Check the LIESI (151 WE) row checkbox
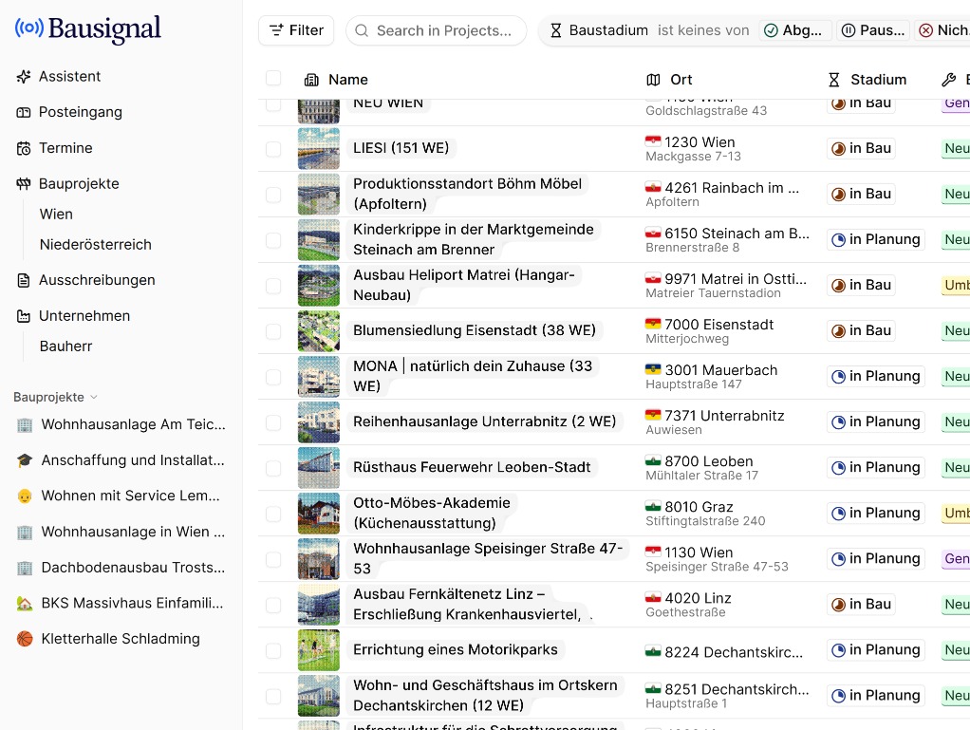 (x=273, y=148)
